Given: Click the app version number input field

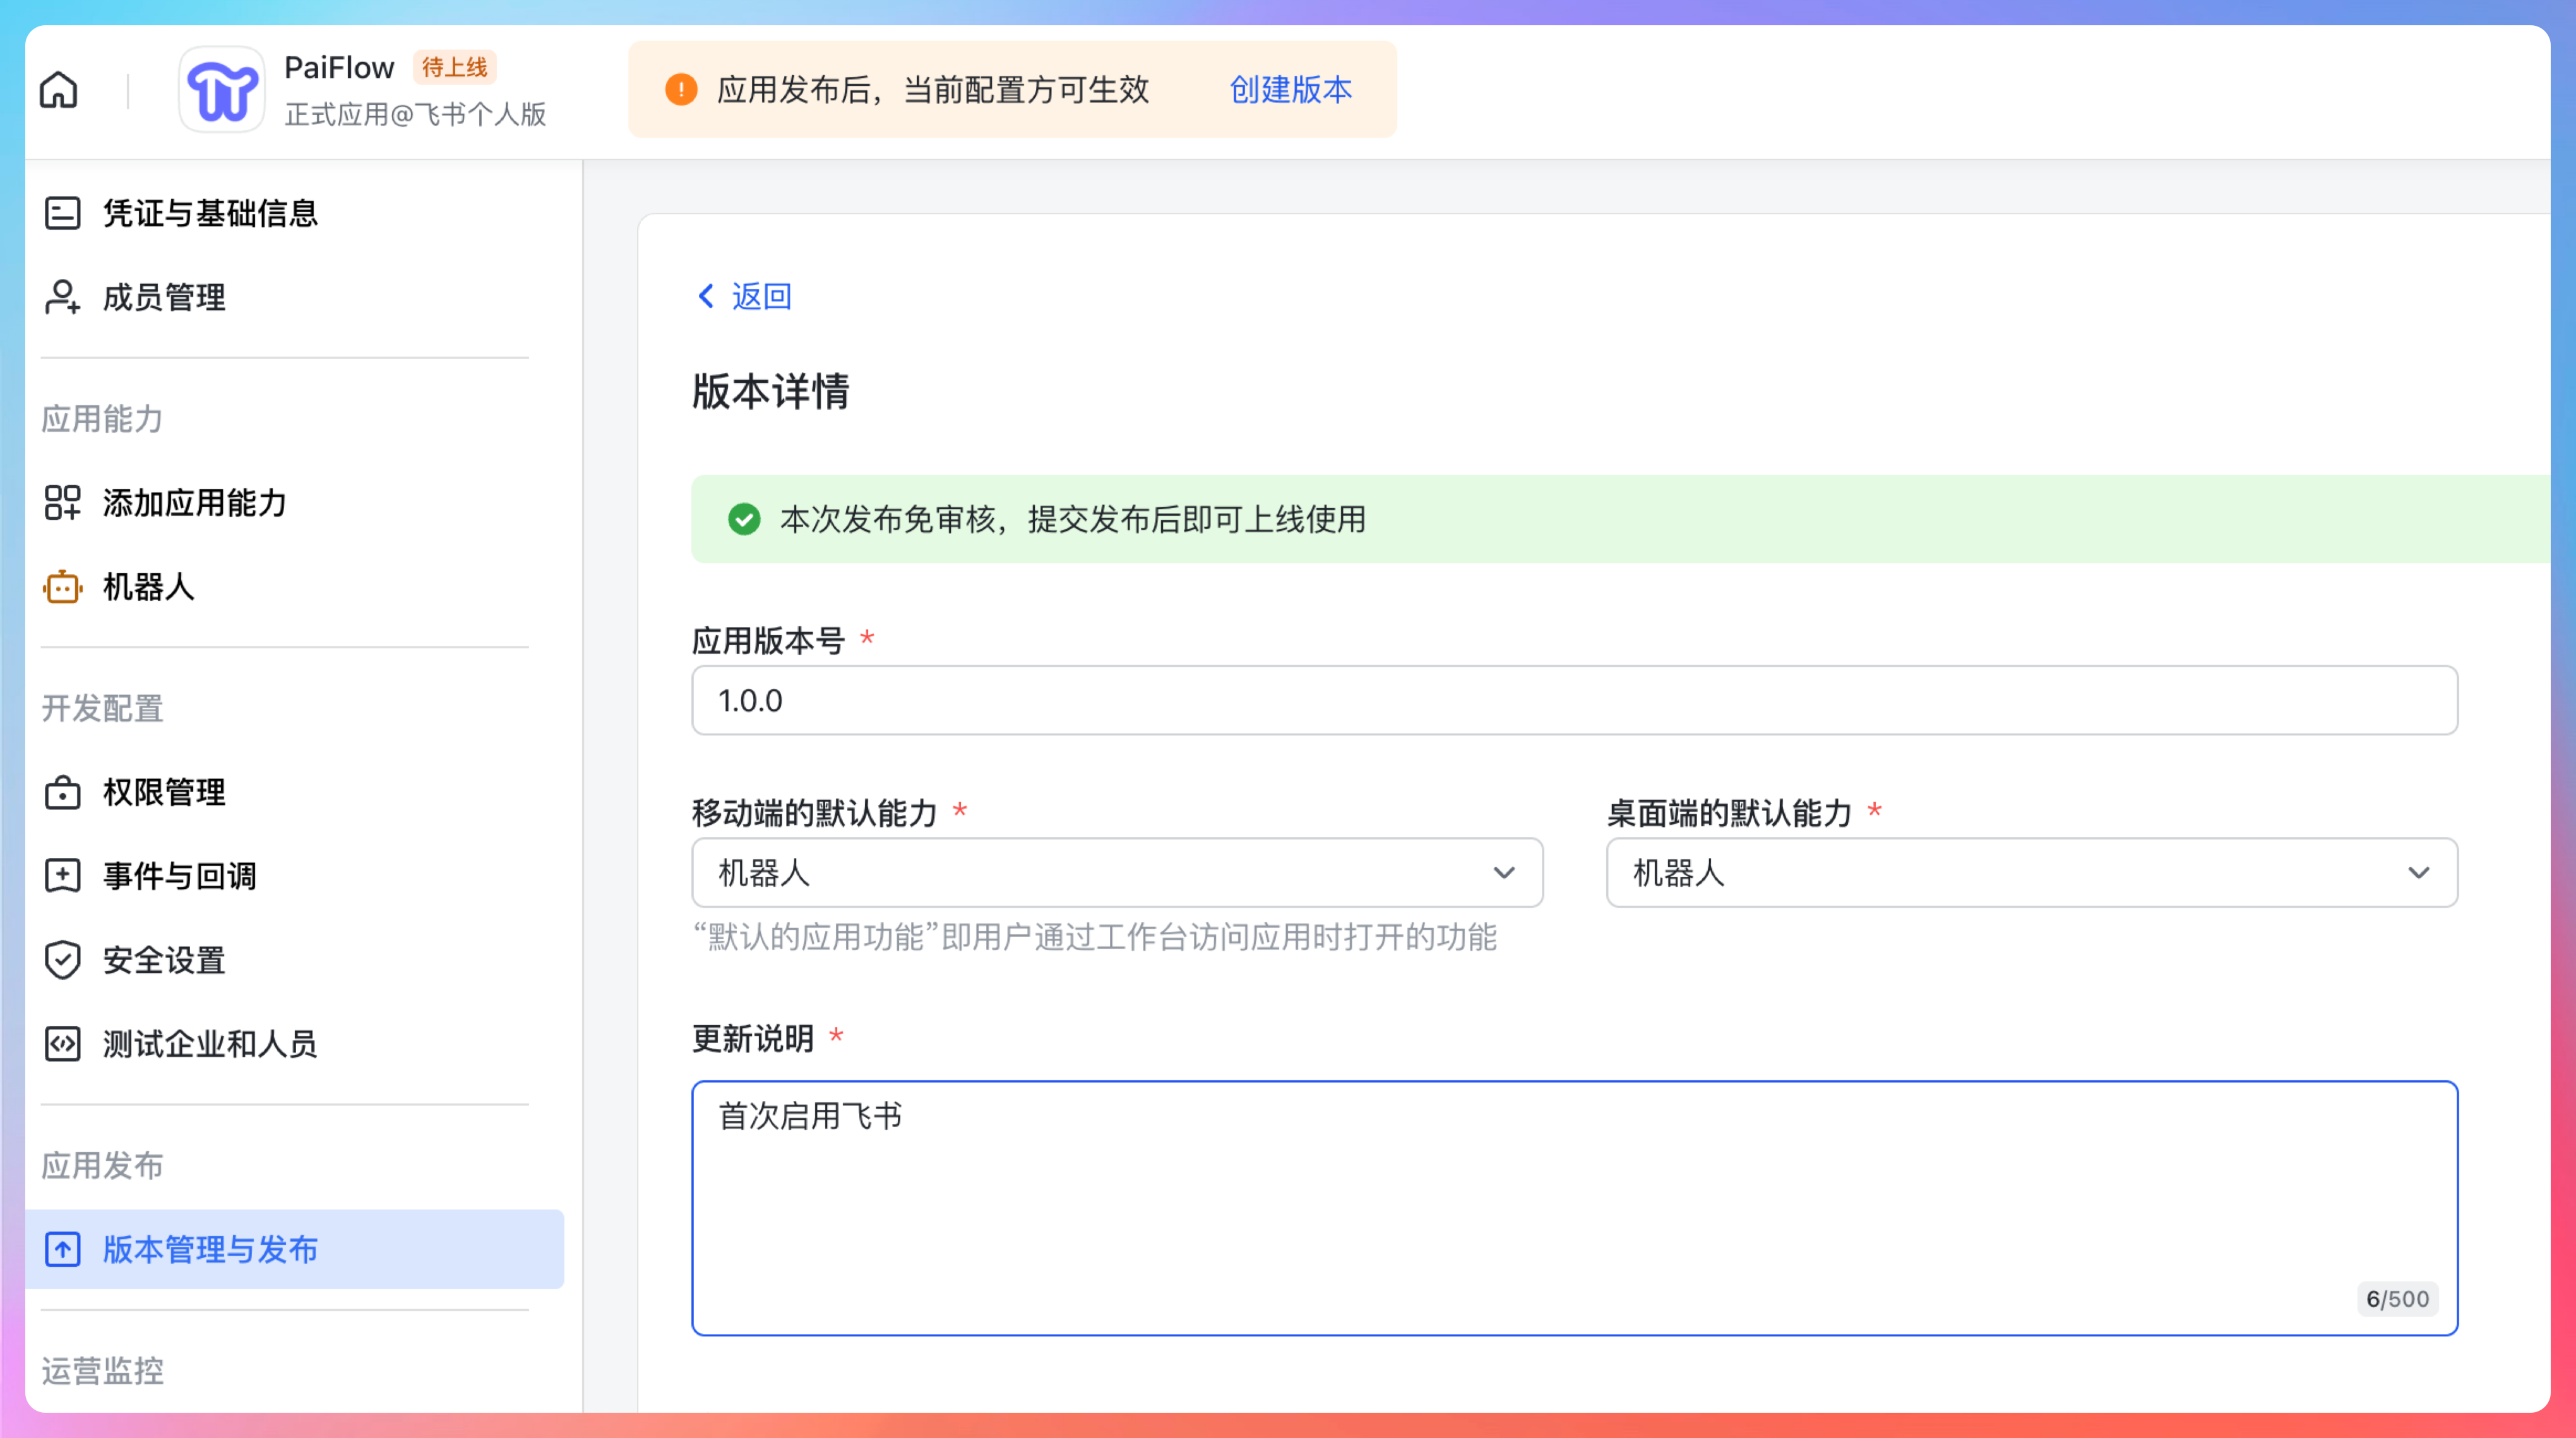Looking at the screenshot, I should [x=1574, y=701].
